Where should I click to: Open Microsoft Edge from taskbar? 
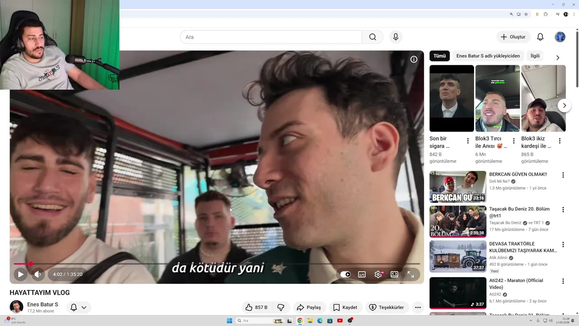[320, 321]
